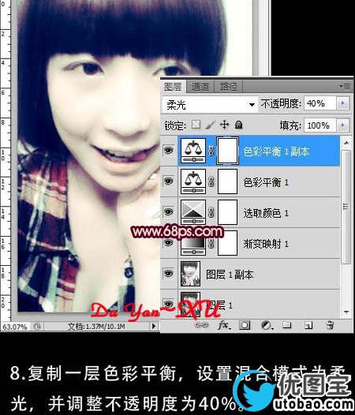
Task: Hide the 图层 1 副本 layer
Action: pos(169,273)
